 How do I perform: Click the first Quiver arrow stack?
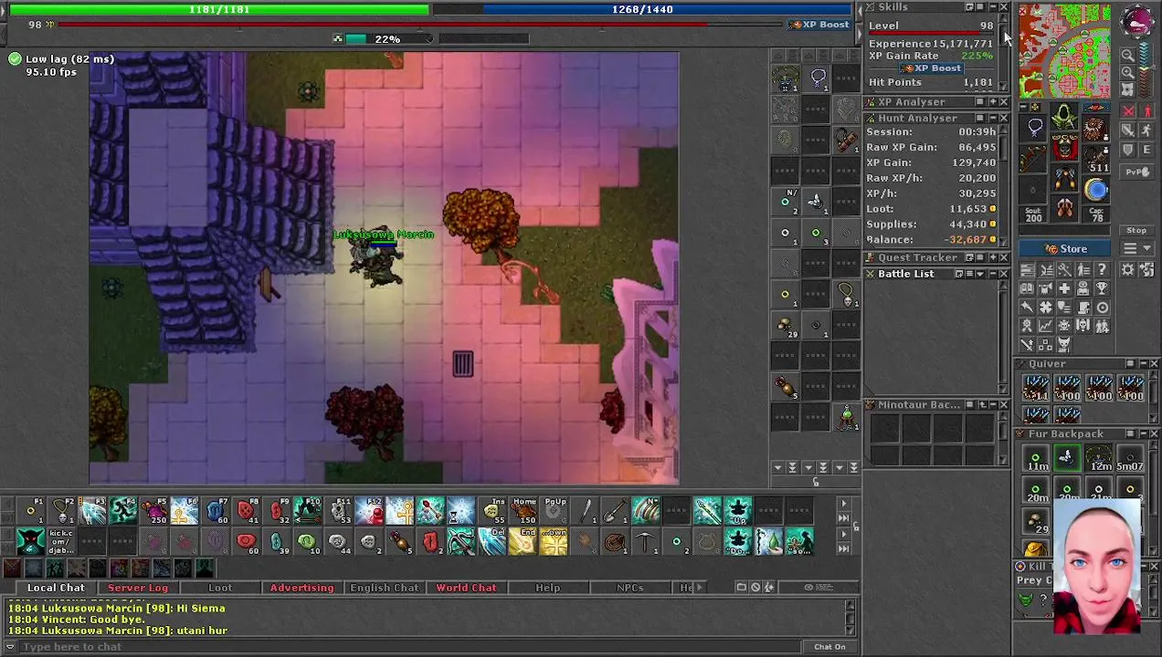click(x=1036, y=389)
